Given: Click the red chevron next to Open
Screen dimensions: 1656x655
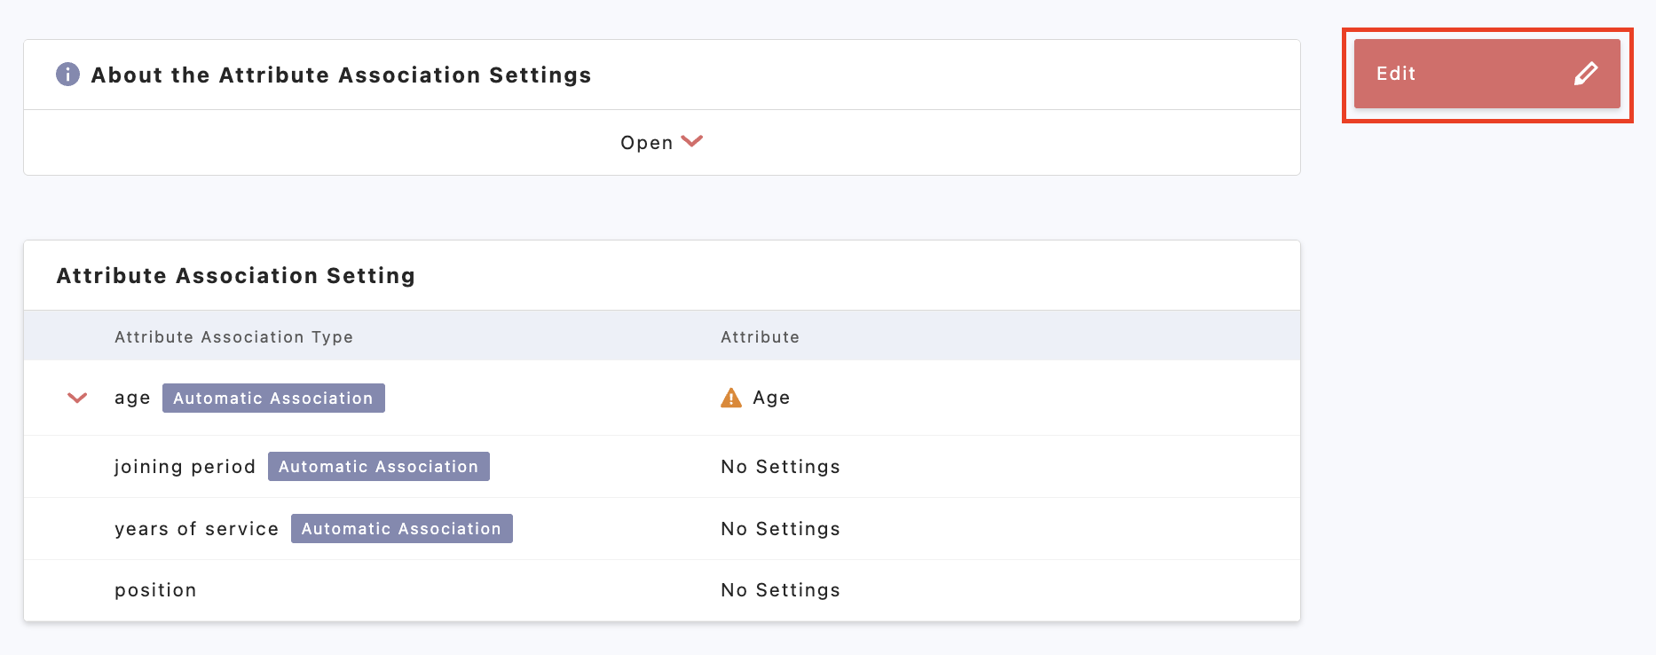Looking at the screenshot, I should coord(692,142).
